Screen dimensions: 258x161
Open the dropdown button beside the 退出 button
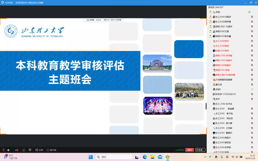pos(200,150)
